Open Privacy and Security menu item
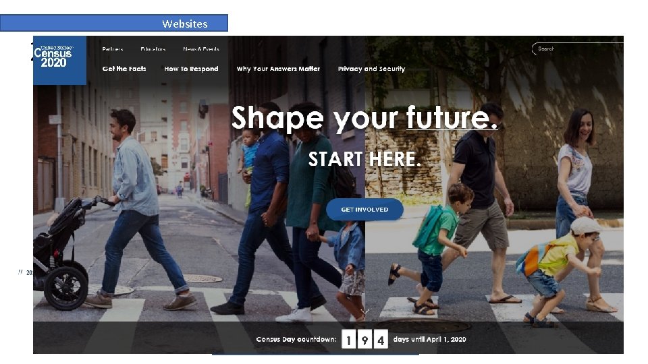This screenshot has height=364, width=648. 371,69
